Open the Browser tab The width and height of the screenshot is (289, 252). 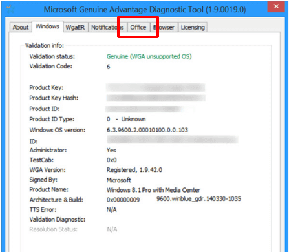164,27
